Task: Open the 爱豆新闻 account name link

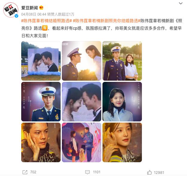Action: (x=30, y=8)
